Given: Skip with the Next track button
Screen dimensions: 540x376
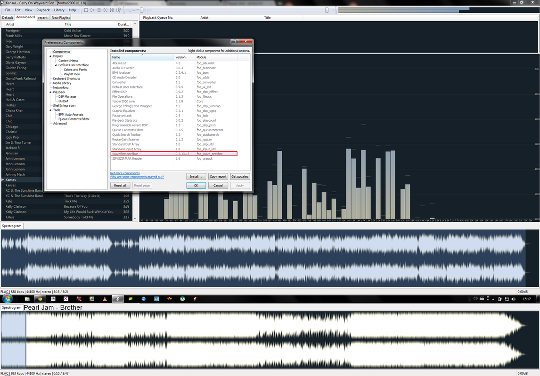Looking at the screenshot, I should (112, 10).
